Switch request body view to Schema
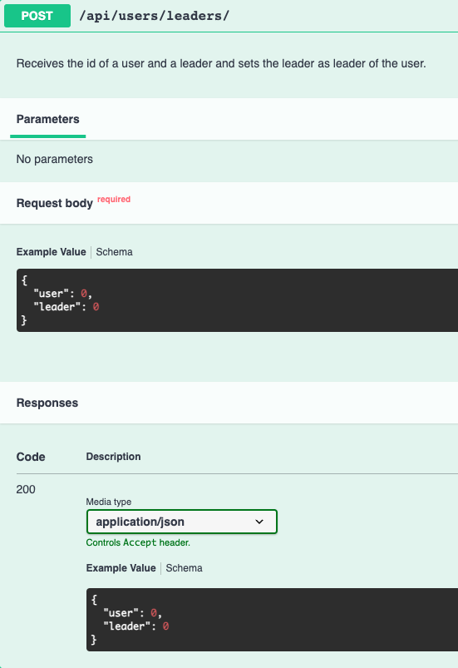Viewport: 458px width, 668px height. [114, 252]
